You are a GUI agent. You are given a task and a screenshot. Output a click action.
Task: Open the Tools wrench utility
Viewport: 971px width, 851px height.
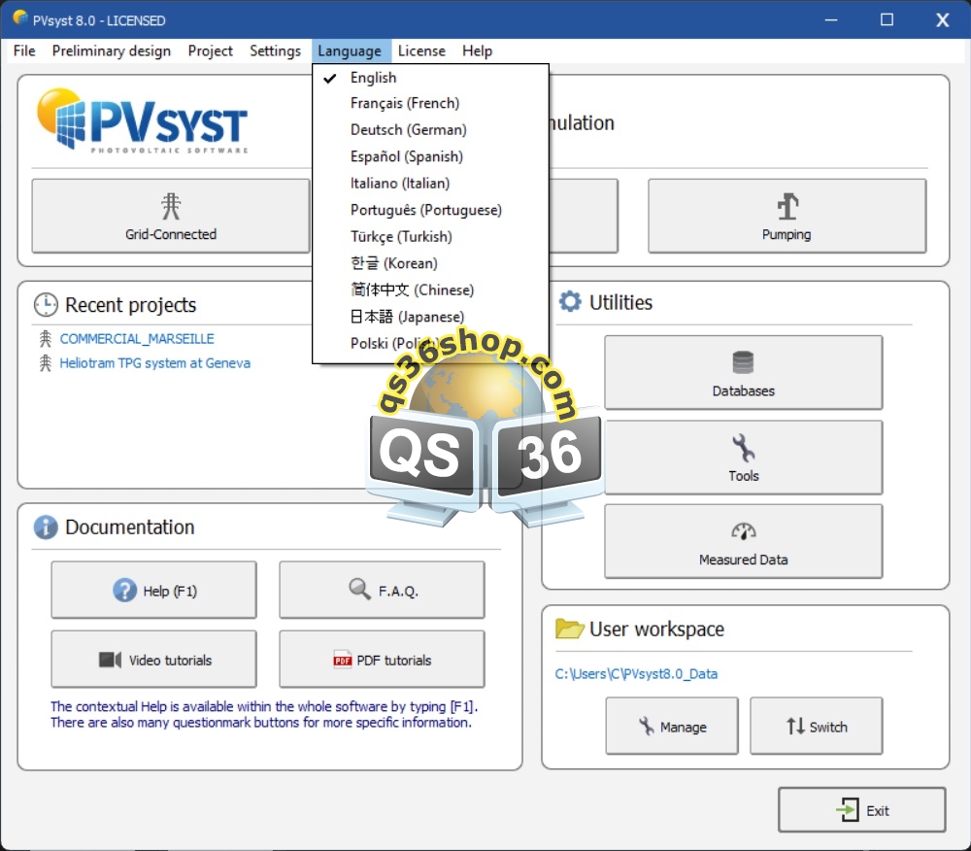point(743,458)
